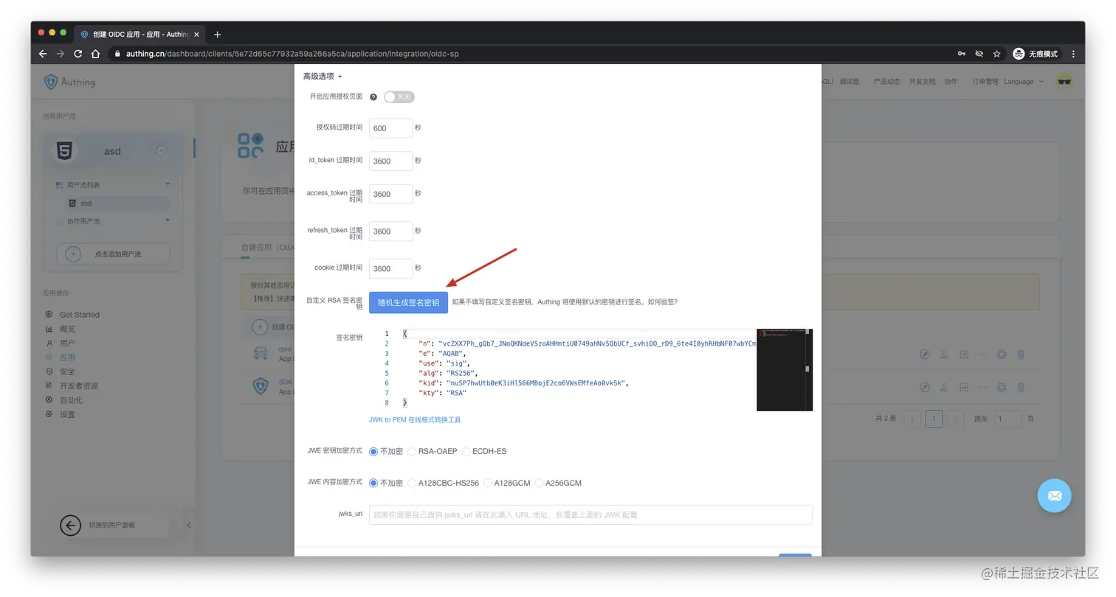This screenshot has width=1116, height=597.
Task: Click the sunglasses avatar in the header
Action: pyautogui.click(x=1064, y=81)
